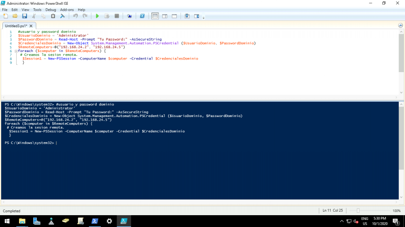405x227 pixels.
Task: Click Read-Host on script line 3
Action: tap(68, 39)
